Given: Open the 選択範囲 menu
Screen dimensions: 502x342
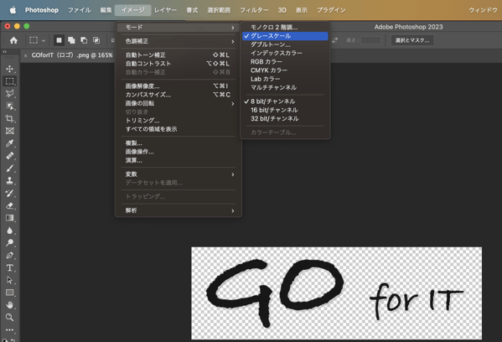Looking at the screenshot, I should (219, 10).
